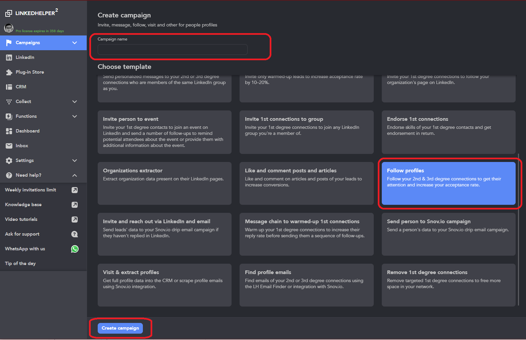Expand the Settings submenu chevron

click(75, 161)
